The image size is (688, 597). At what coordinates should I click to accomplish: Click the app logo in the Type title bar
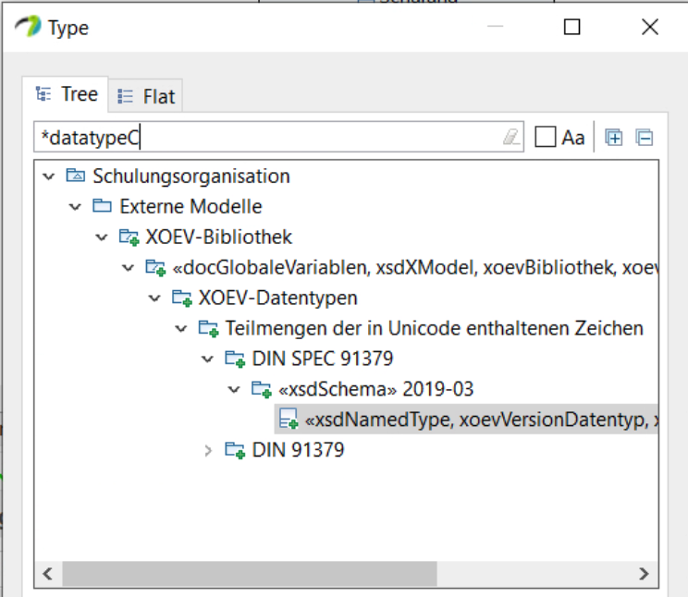(28, 26)
